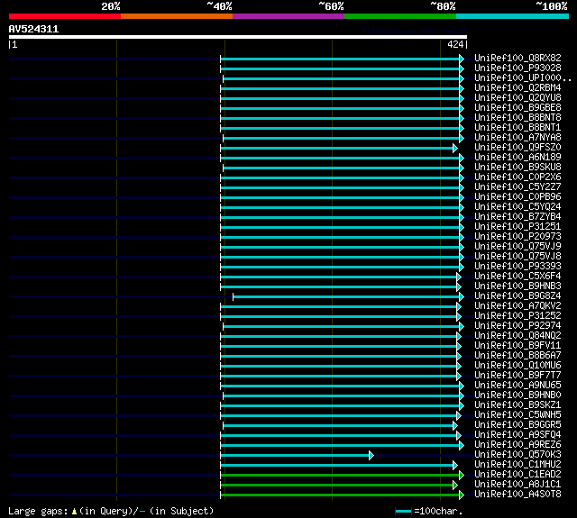This screenshot has height=518, width=577.
Task: Click the green ~80% identity legend segment
Action: tap(400, 16)
